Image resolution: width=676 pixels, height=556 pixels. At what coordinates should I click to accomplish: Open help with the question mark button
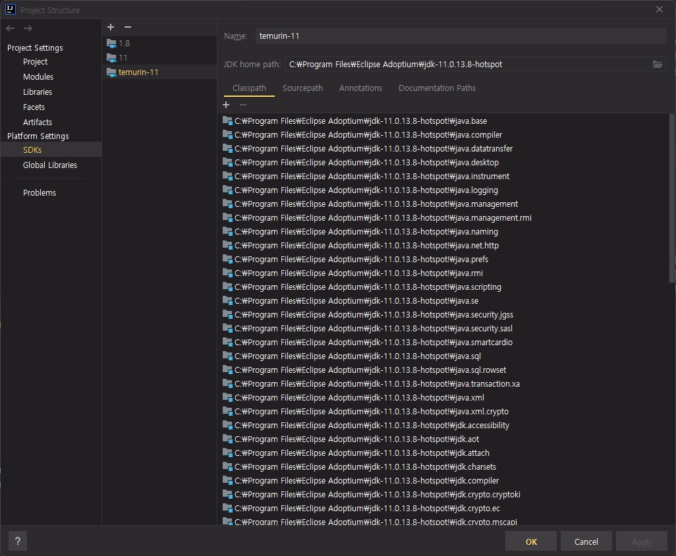18,541
